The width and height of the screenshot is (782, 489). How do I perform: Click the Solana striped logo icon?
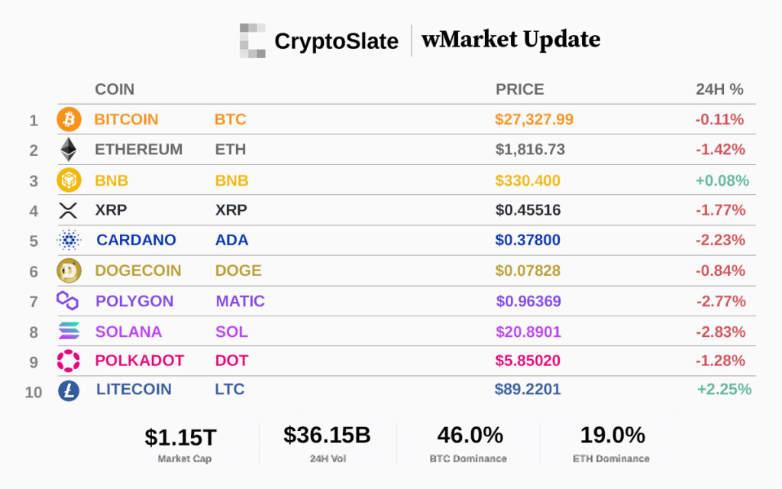coord(69,332)
